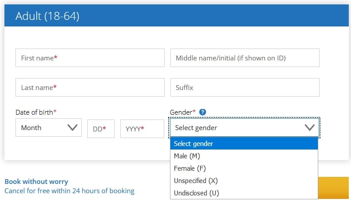Click into the Last name field

tap(90, 87)
